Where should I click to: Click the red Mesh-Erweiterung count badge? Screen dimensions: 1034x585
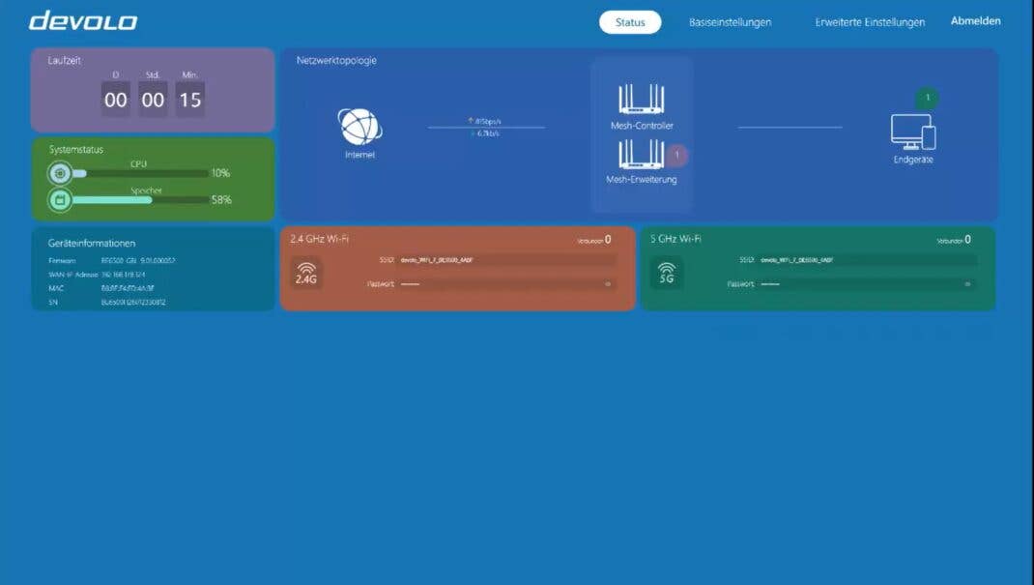[x=676, y=155]
